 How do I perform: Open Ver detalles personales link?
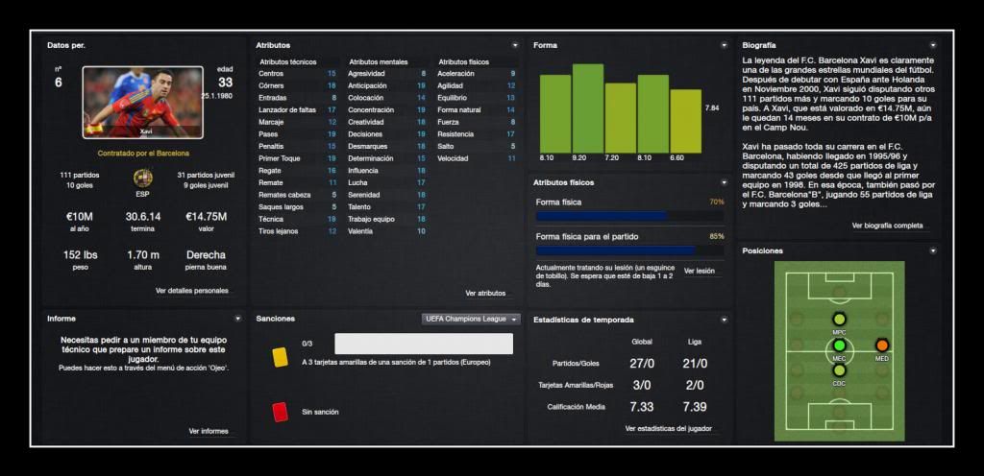192,291
